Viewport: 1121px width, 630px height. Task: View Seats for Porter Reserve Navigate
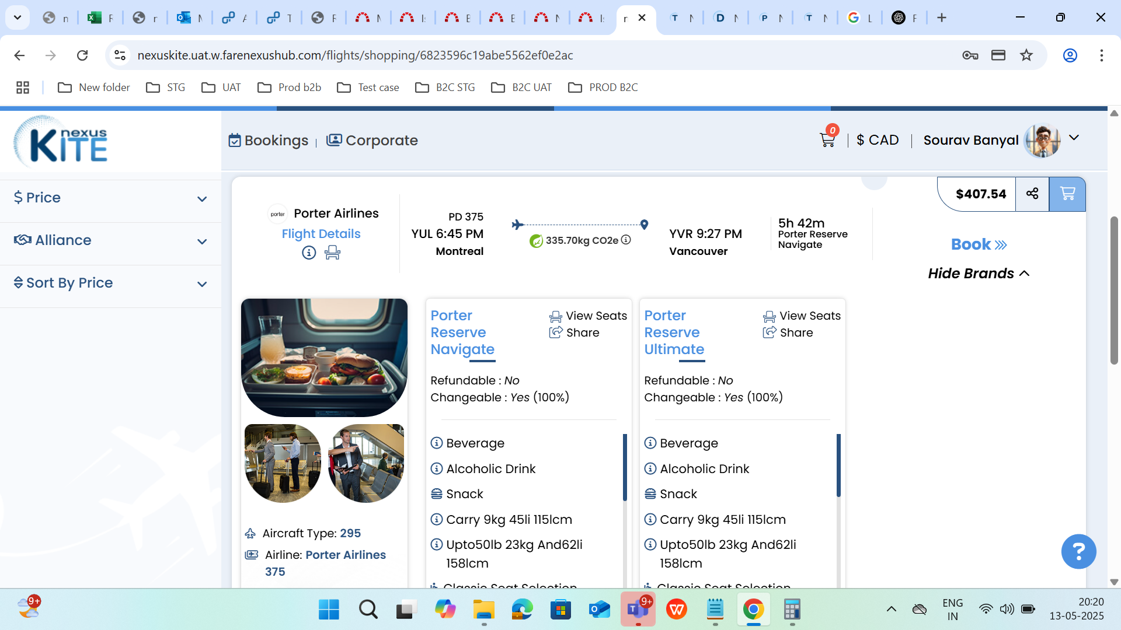(588, 316)
